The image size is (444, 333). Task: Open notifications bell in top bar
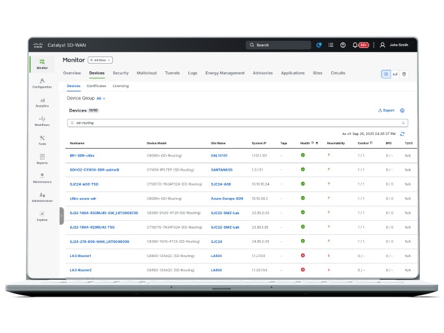pos(355,45)
